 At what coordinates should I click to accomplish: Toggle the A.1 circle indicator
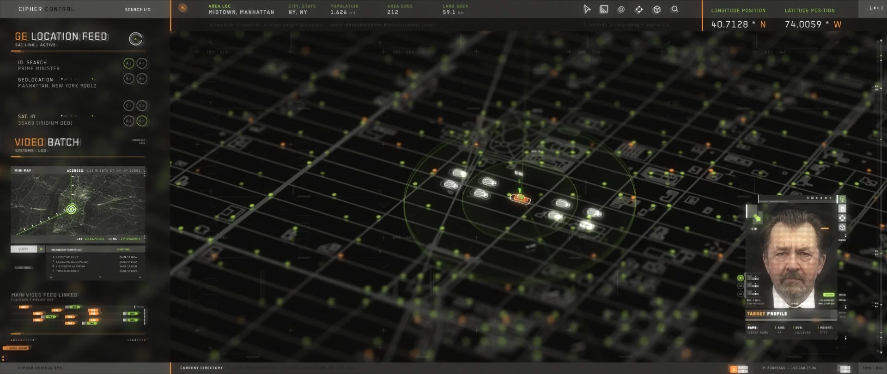click(x=129, y=63)
